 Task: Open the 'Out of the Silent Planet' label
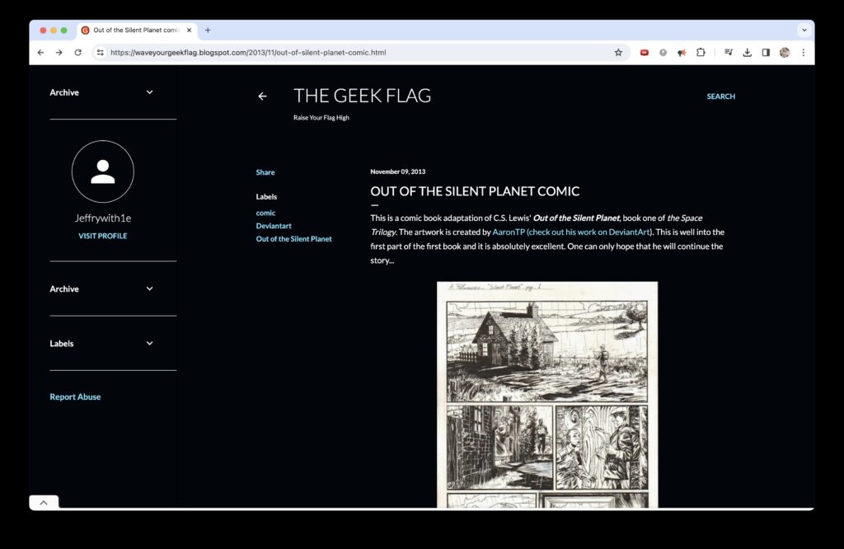pos(294,239)
